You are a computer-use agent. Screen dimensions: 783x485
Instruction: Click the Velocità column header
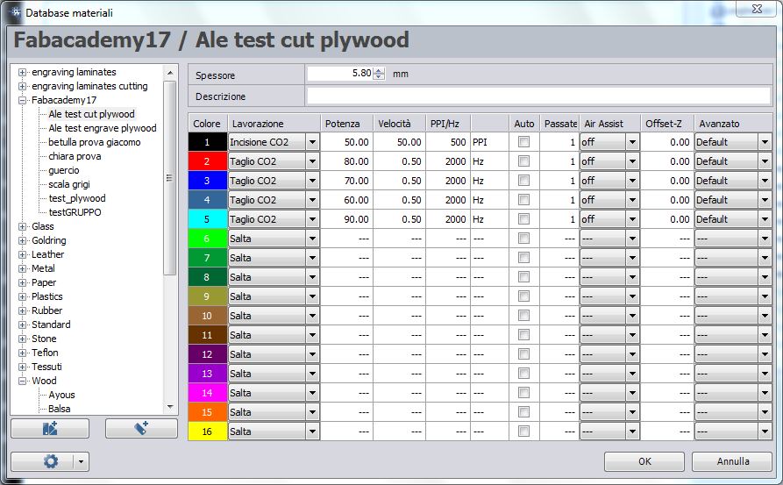[x=400, y=124]
